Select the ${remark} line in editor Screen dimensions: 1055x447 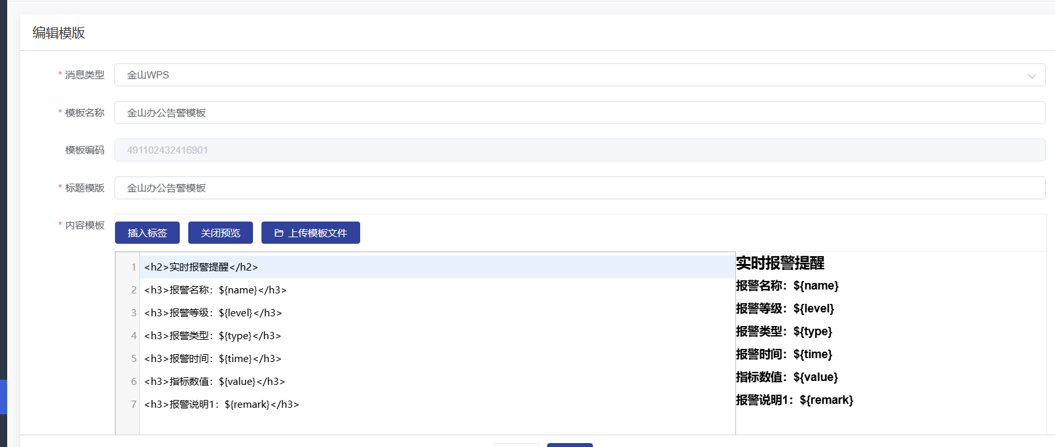click(222, 405)
